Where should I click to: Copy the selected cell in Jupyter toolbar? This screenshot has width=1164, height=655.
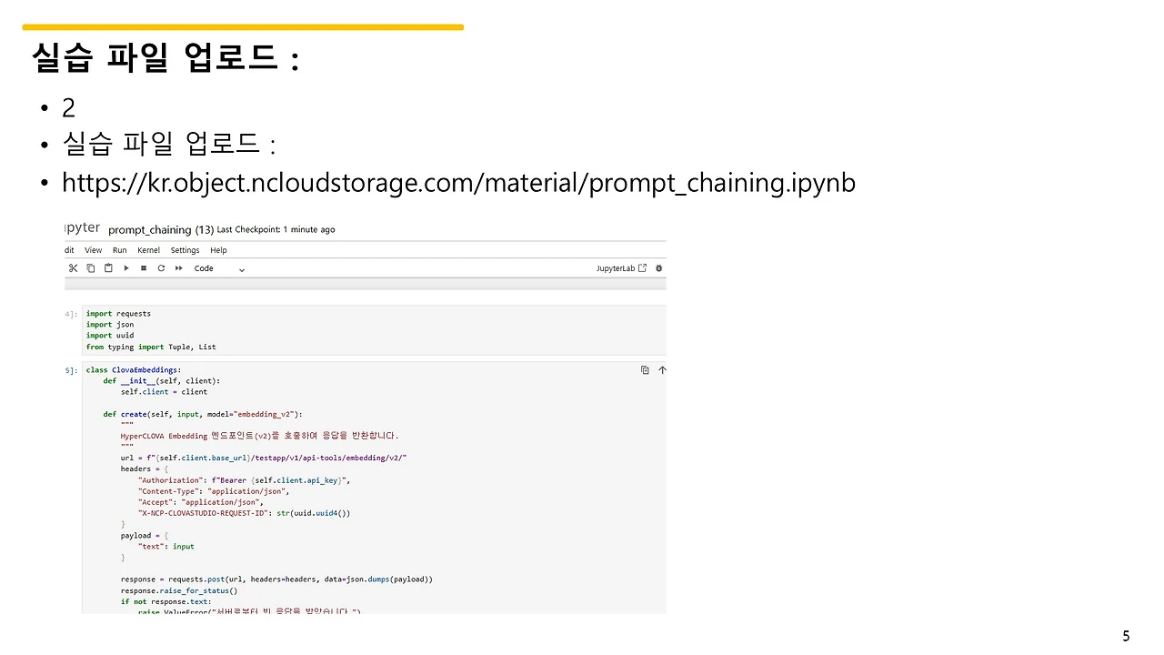tap(91, 268)
